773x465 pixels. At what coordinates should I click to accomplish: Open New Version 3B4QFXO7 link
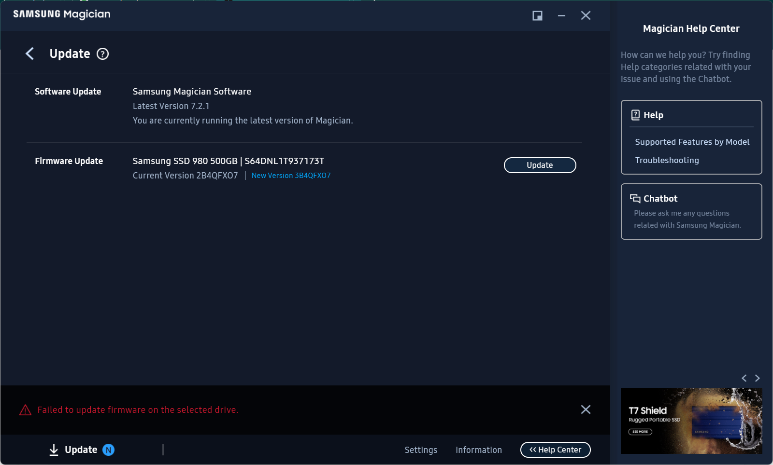coord(290,175)
